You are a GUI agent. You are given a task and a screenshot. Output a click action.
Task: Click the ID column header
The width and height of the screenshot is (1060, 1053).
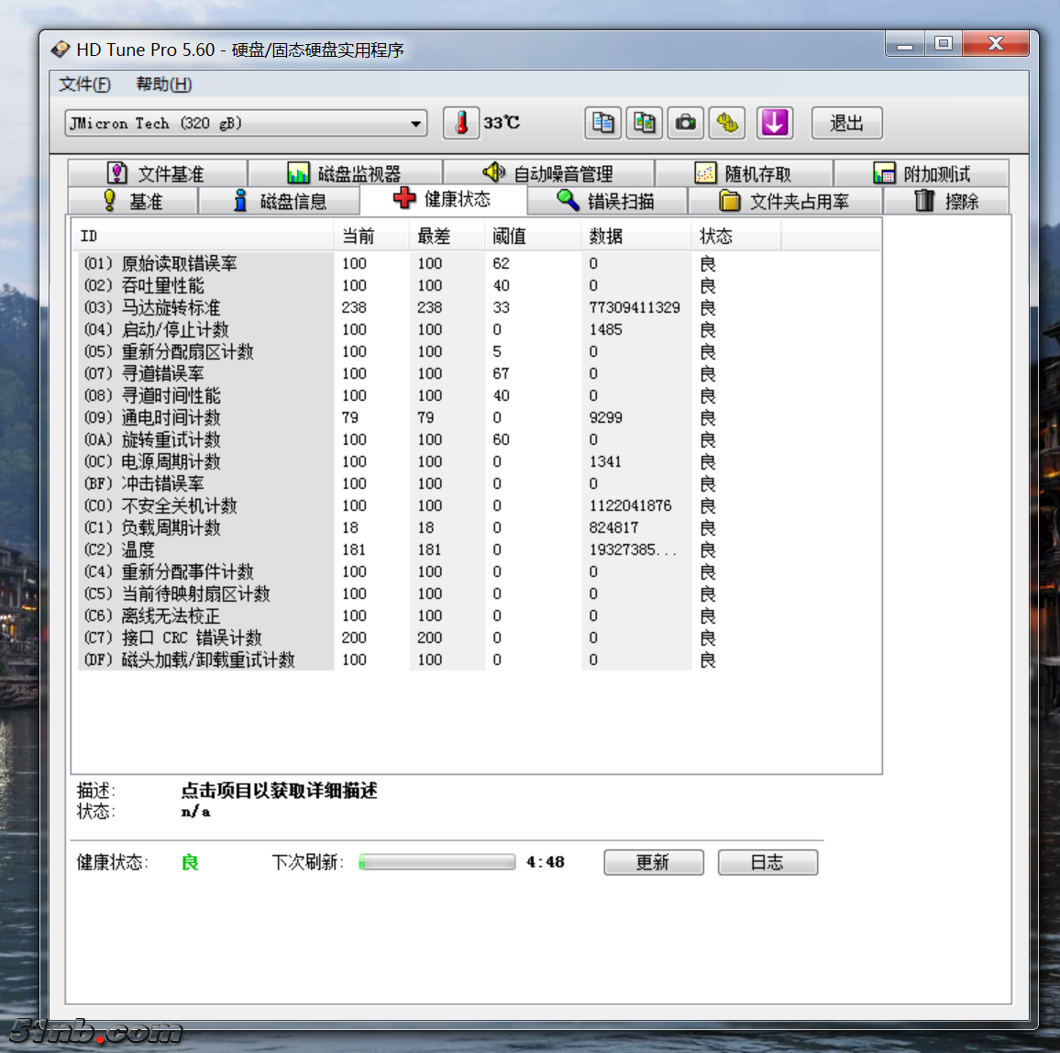point(203,236)
